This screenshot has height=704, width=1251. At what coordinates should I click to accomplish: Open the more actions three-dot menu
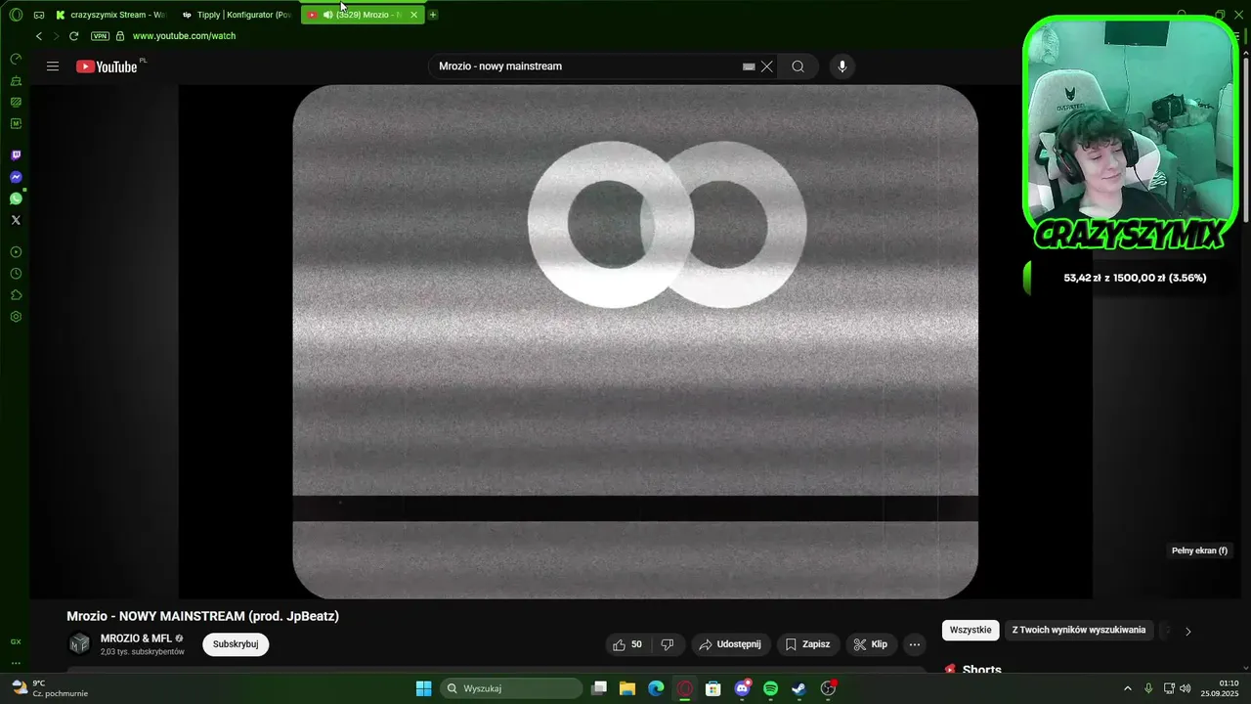coord(914,644)
